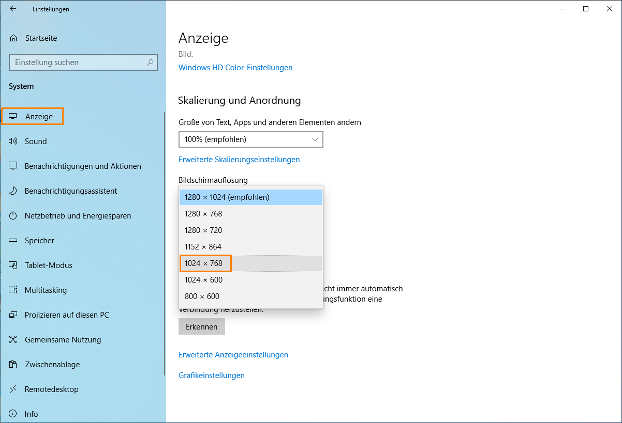The width and height of the screenshot is (622, 423).
Task: Click the Tablet-Modus icon
Action: point(13,265)
